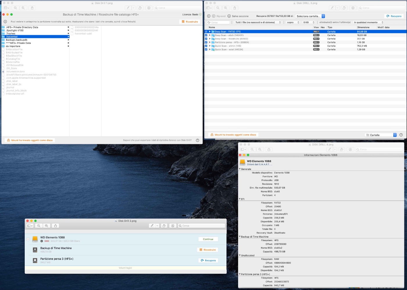Select .Spotlight-V100 folder
The height and width of the screenshot is (290, 407).
pyautogui.click(x=15, y=30)
